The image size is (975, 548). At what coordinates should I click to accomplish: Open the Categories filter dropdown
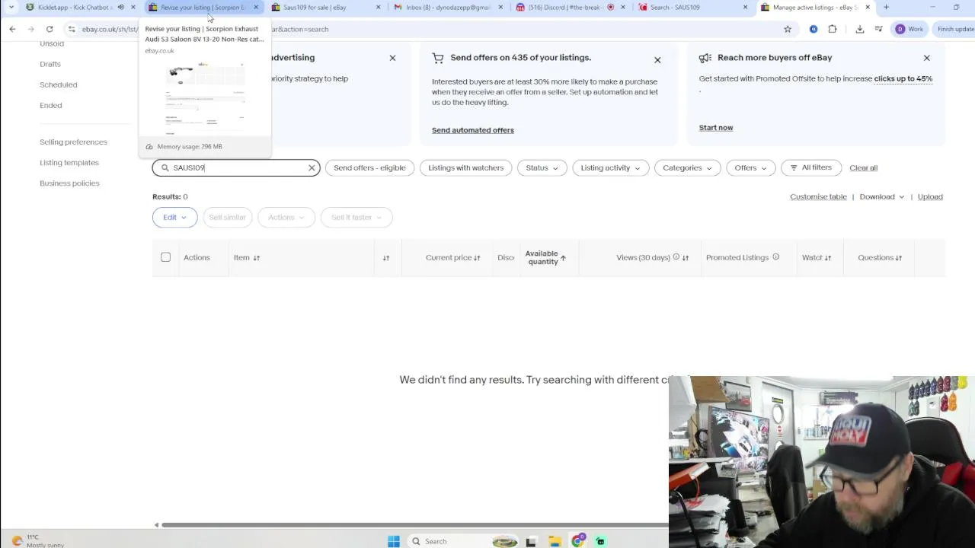pos(687,167)
